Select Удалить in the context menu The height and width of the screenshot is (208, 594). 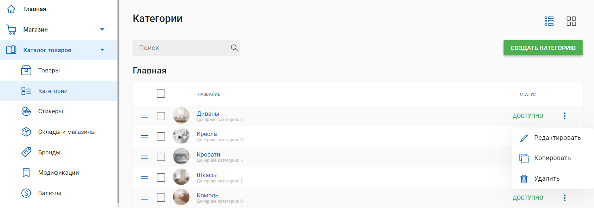pyautogui.click(x=547, y=179)
